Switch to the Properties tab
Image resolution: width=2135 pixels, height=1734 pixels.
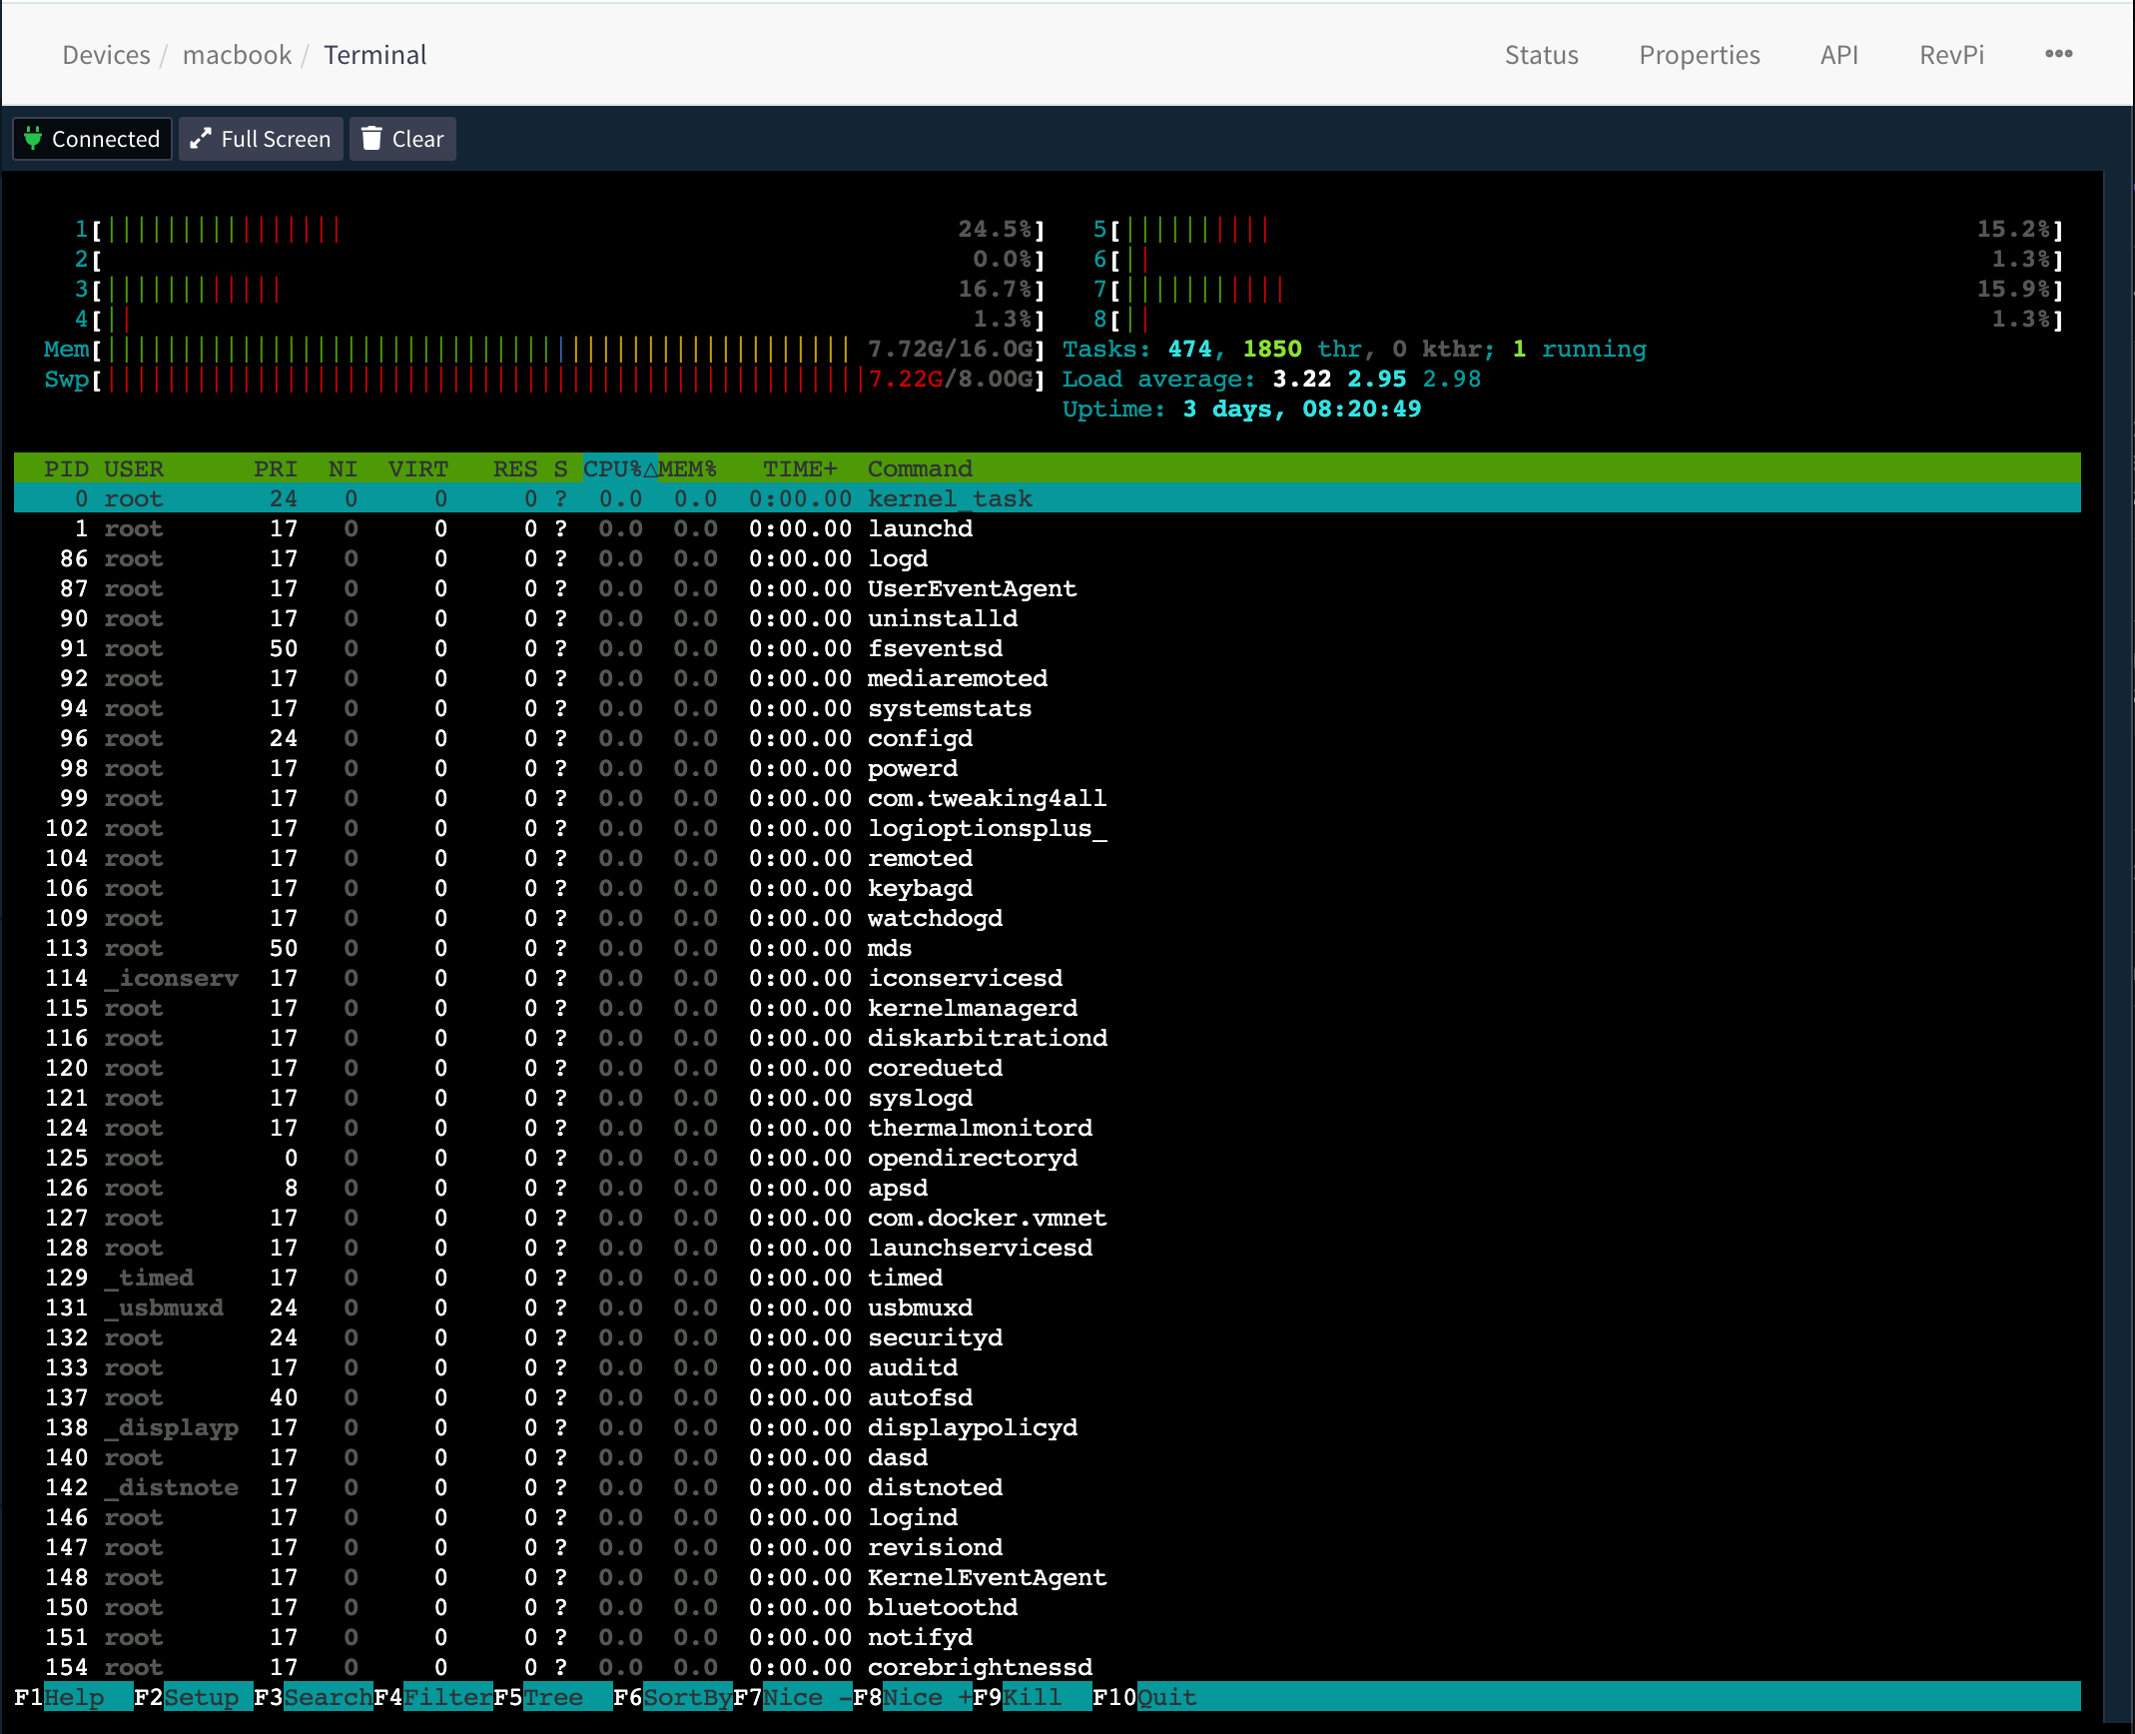click(1699, 55)
